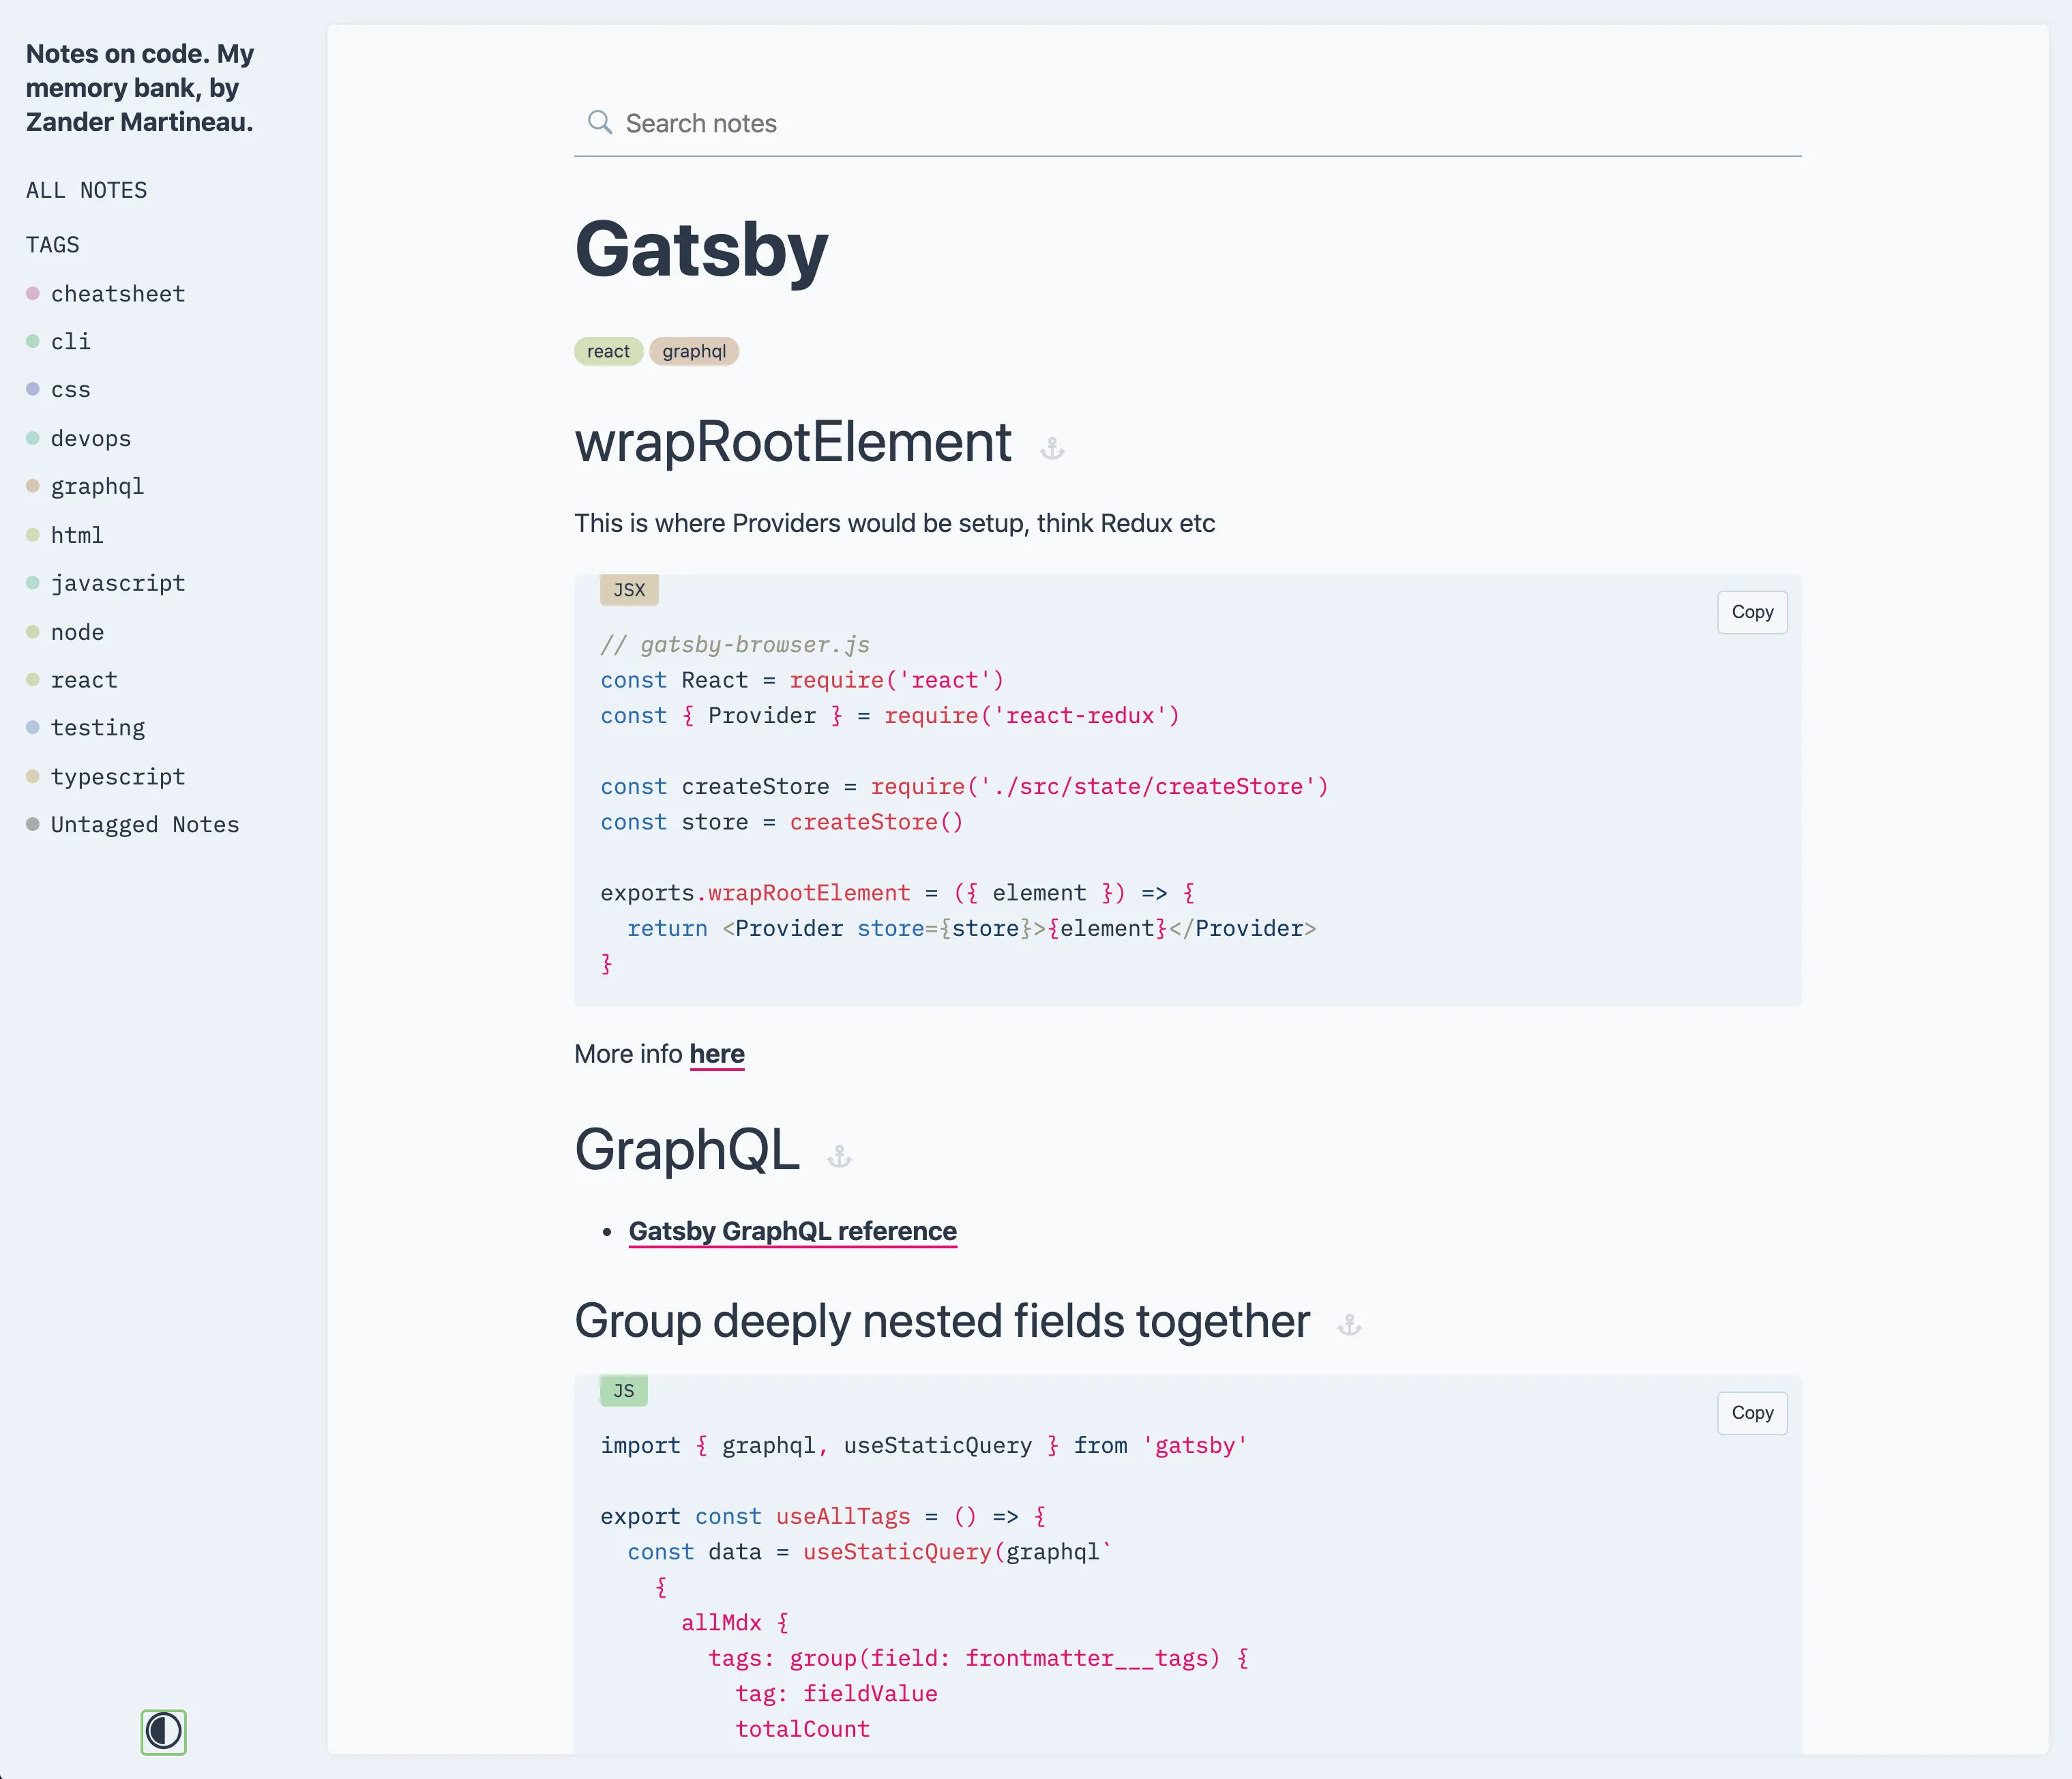Screen dimensions: 2072x1779
Task: Click the colored dot beside the react tag
Action: click(x=33, y=679)
